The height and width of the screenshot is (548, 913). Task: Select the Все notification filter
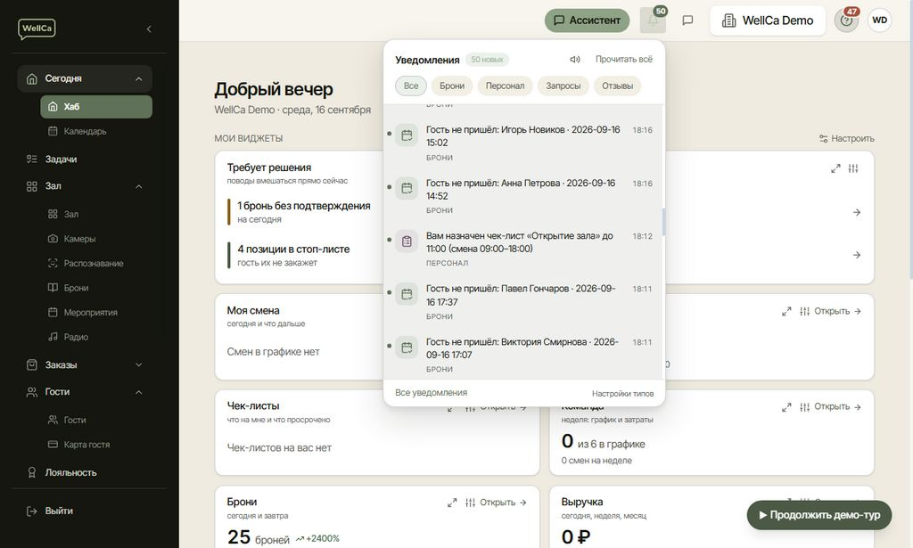(410, 86)
